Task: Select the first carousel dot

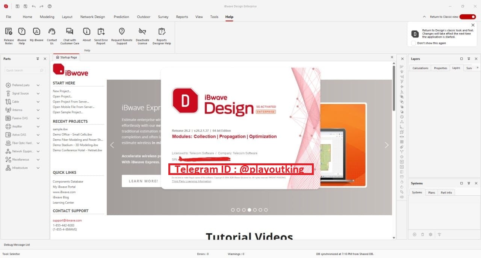Action: [233, 210]
